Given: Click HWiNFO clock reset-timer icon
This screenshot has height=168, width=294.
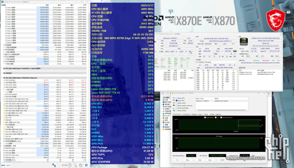Looking at the screenshot, I should (69, 165).
